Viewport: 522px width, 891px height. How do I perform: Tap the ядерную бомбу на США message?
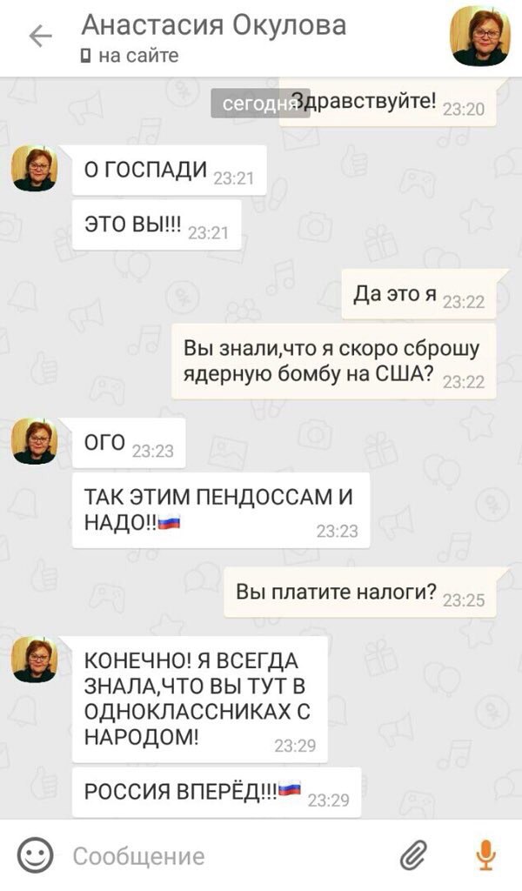tap(334, 361)
